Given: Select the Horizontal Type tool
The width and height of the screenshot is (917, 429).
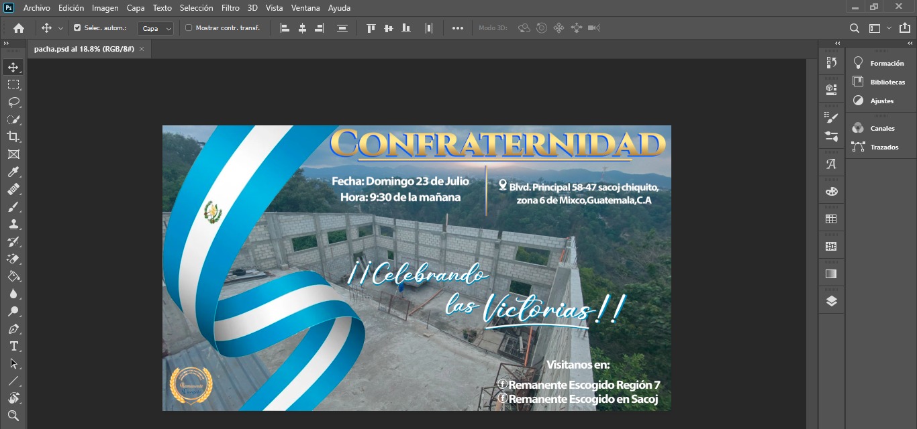Looking at the screenshot, I should 13,347.
